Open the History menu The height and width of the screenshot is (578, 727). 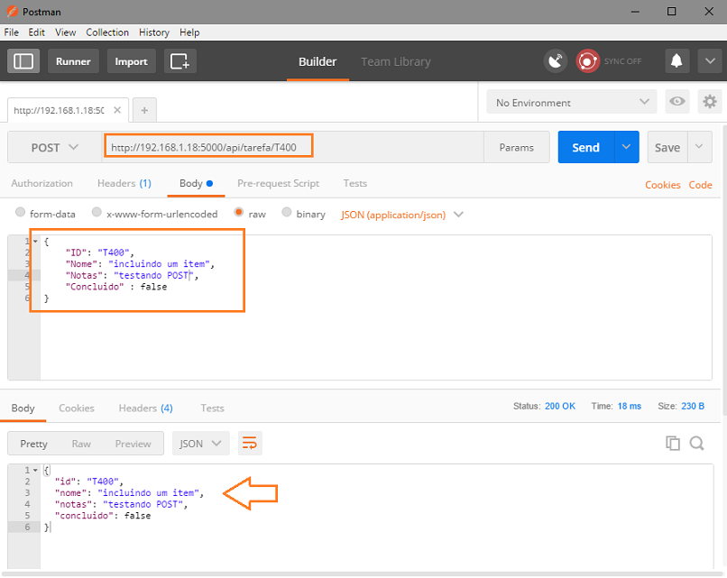pyautogui.click(x=154, y=32)
